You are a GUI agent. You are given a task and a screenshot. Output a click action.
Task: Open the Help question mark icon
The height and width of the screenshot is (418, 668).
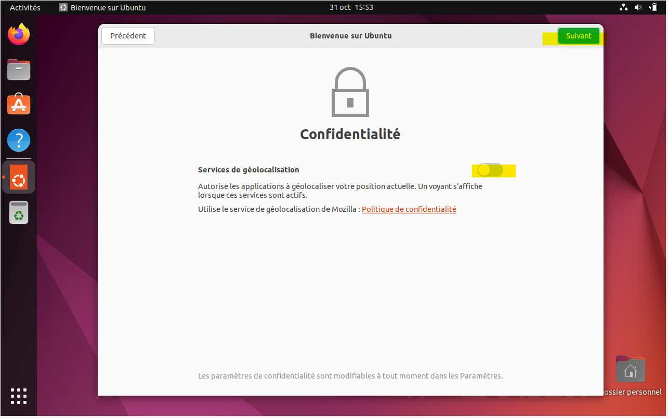(19, 140)
